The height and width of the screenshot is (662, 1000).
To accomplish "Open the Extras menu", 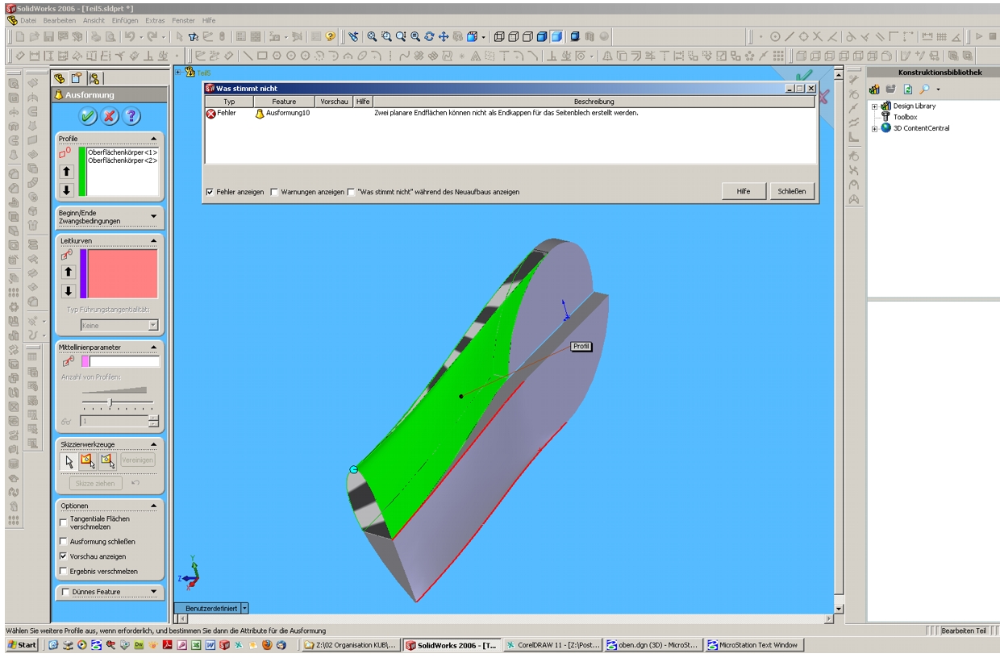I will click(x=155, y=20).
